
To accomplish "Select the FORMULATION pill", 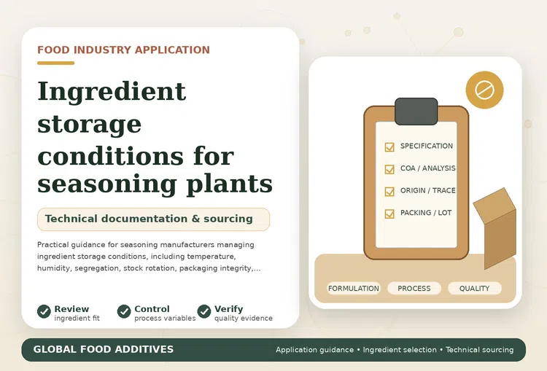I will tap(354, 289).
